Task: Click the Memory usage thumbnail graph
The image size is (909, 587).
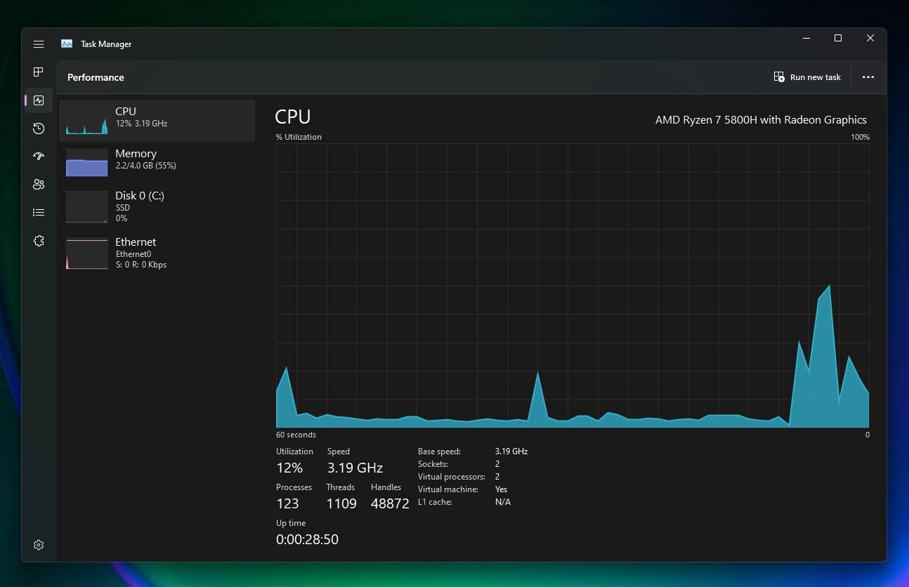Action: point(86,163)
